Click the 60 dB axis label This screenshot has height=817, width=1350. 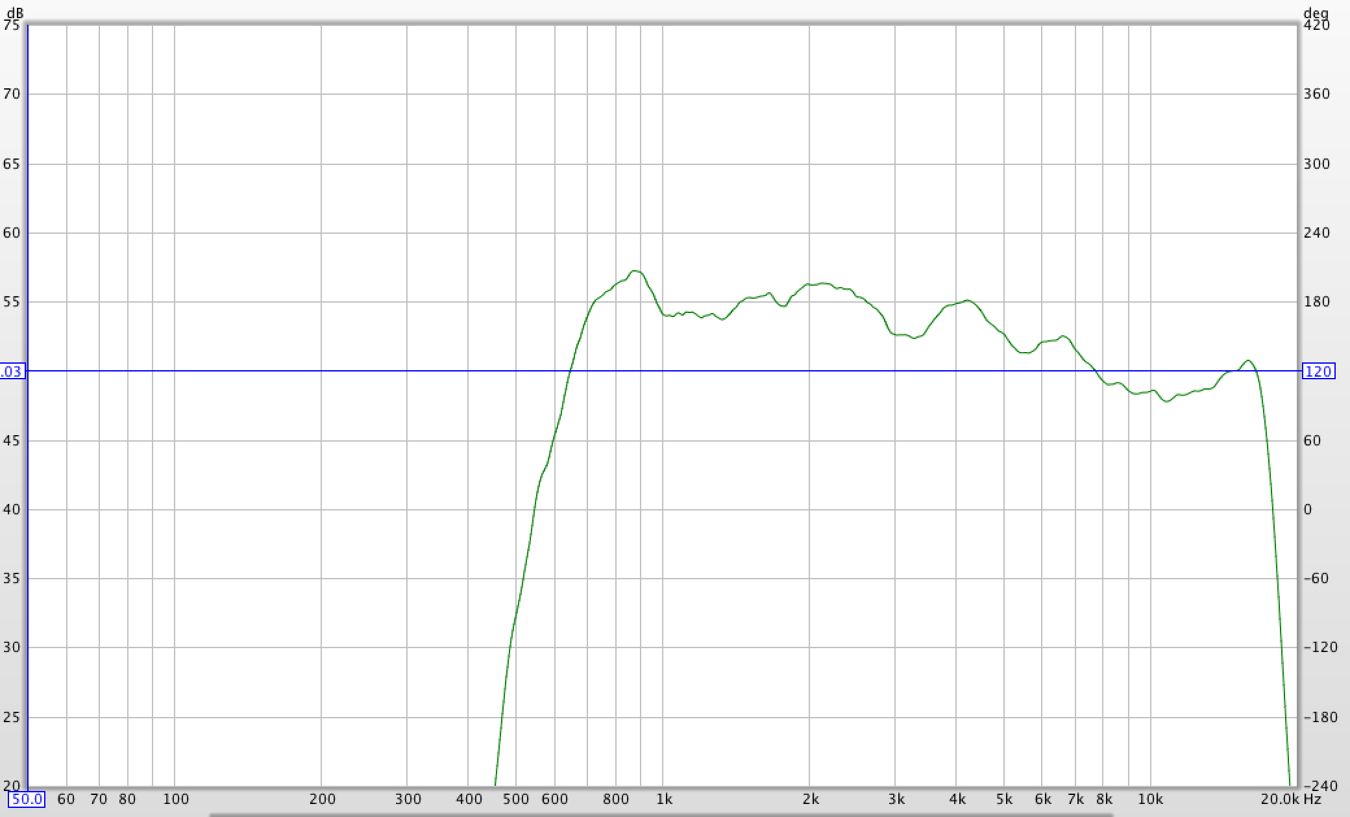point(12,233)
